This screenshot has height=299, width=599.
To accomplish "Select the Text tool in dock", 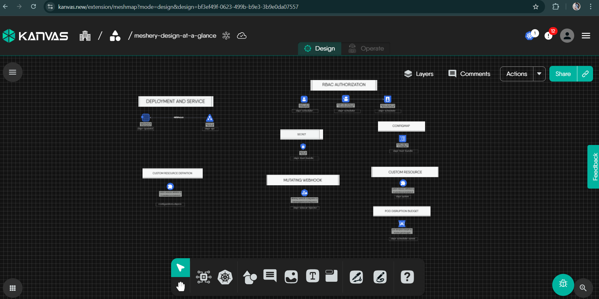I will (x=312, y=276).
